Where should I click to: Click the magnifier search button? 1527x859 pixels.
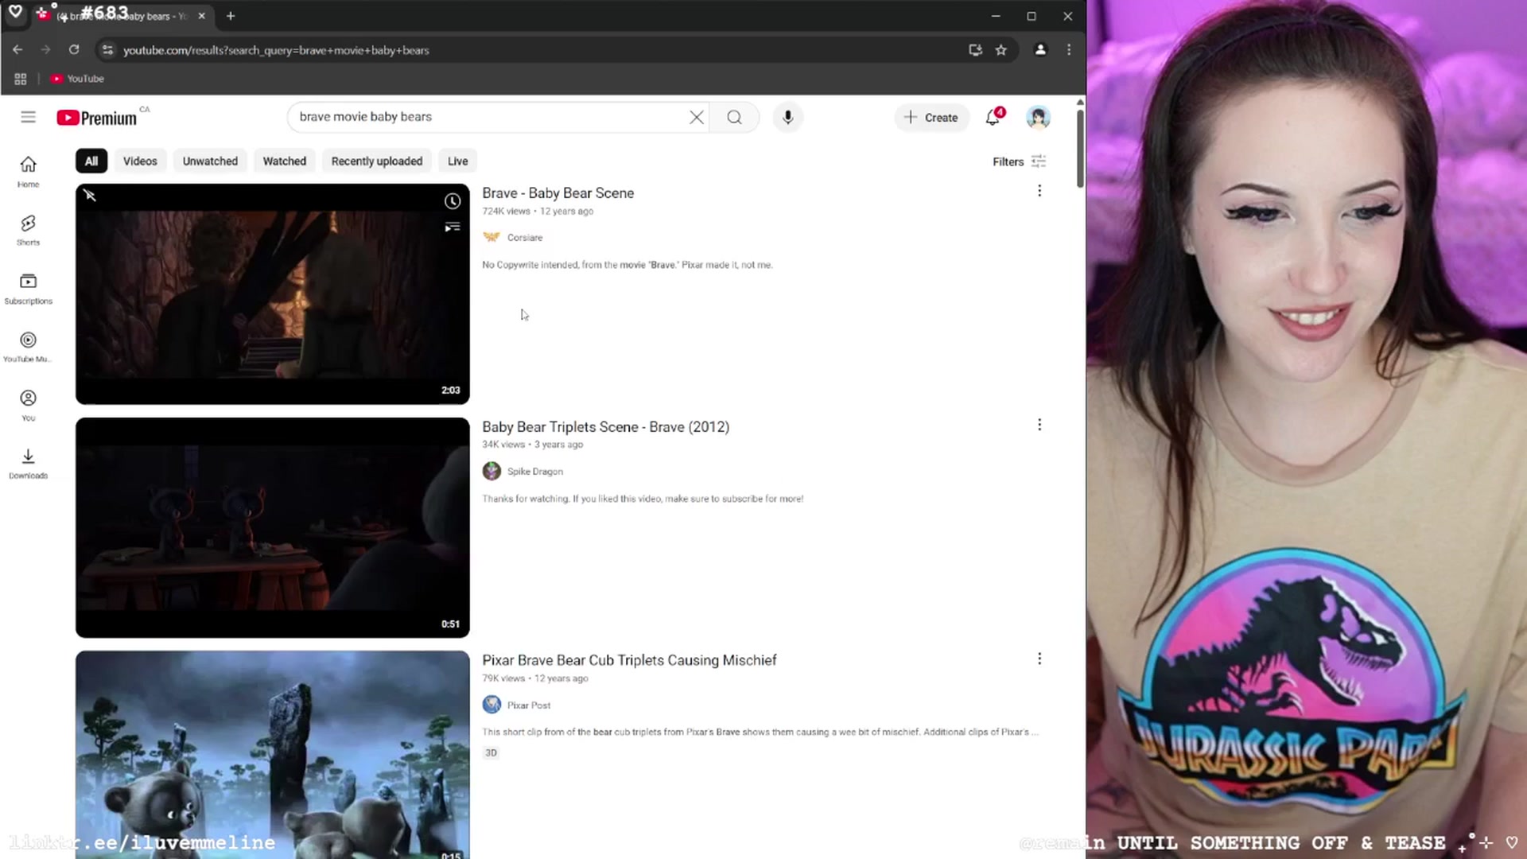tap(735, 118)
